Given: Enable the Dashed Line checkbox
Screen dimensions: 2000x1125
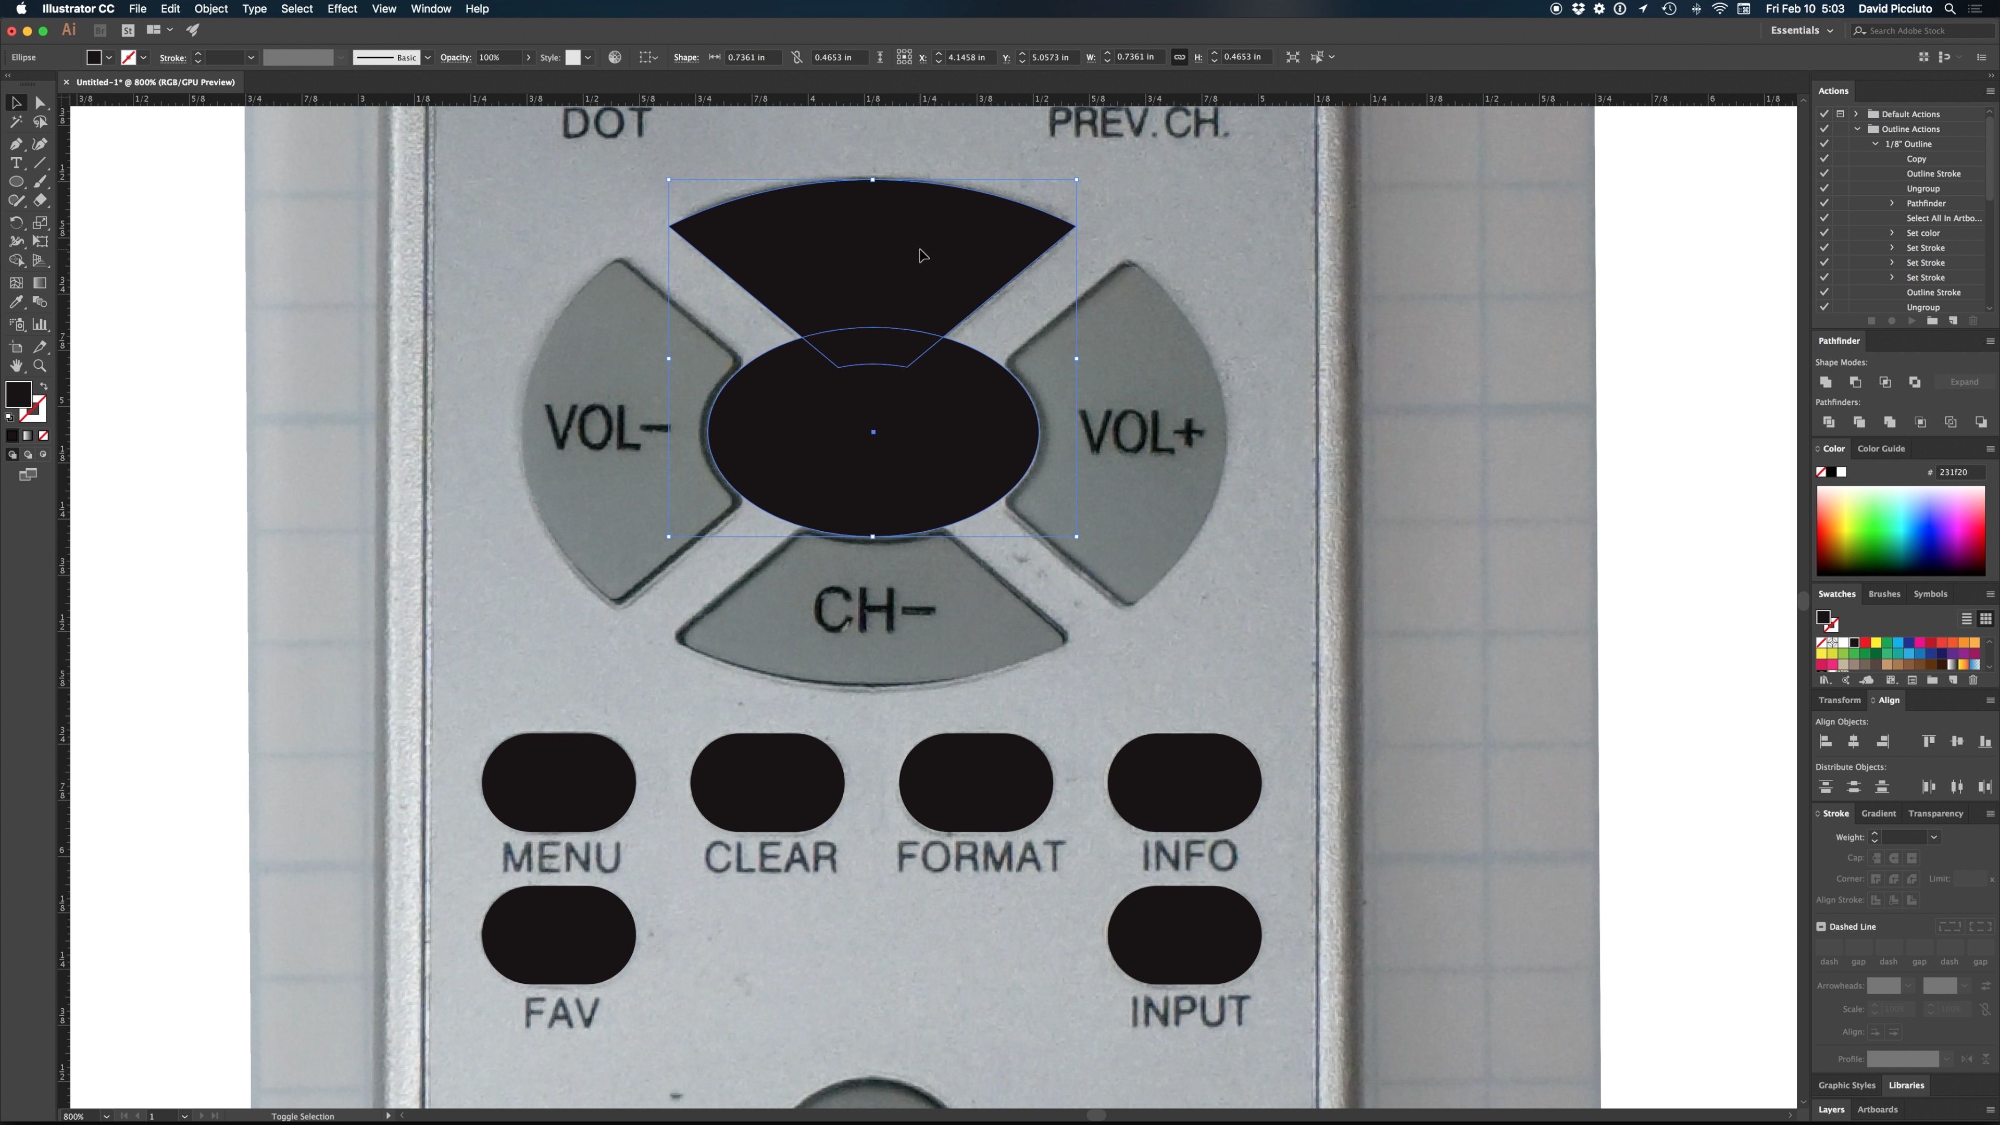Looking at the screenshot, I should (1821, 926).
